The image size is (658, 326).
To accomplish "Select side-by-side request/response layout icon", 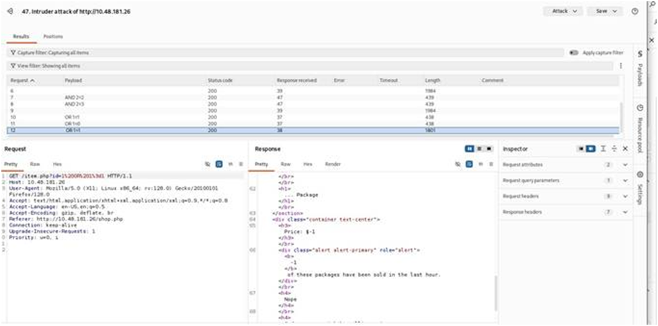I will click(x=469, y=149).
